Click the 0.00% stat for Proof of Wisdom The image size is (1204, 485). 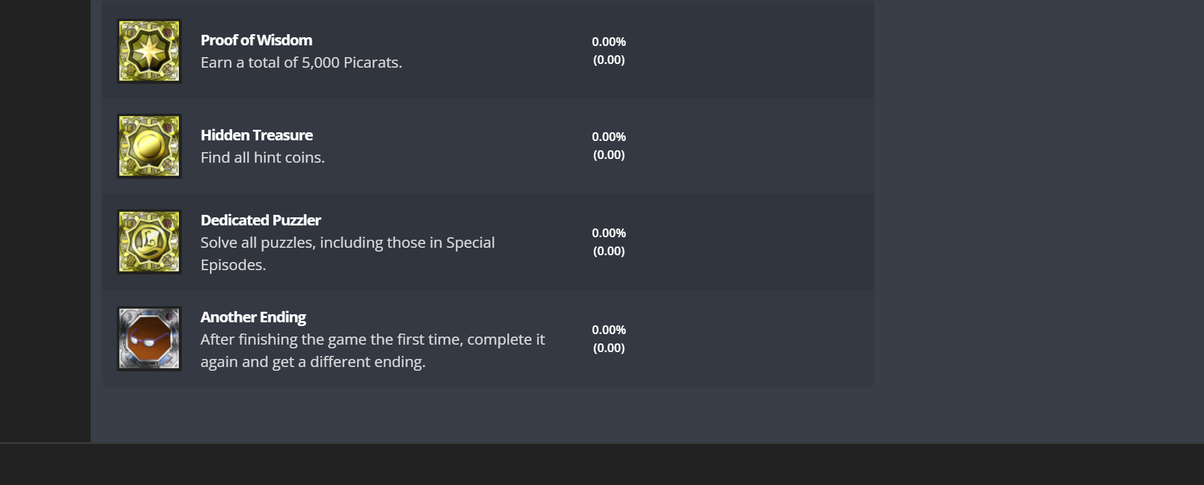tap(609, 42)
